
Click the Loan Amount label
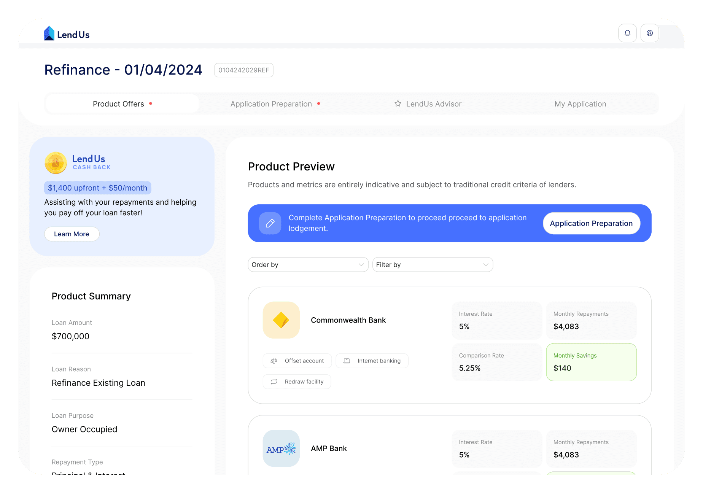click(72, 323)
